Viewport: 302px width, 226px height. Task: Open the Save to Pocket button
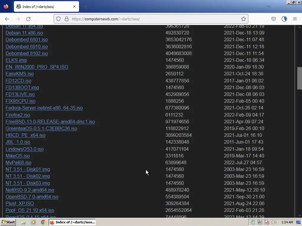tap(273, 19)
